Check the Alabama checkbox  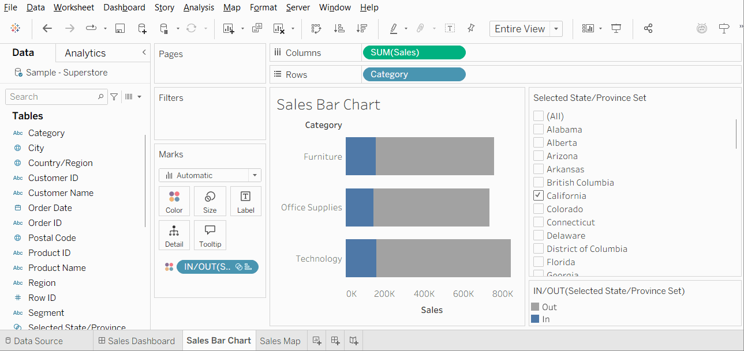pyautogui.click(x=538, y=129)
